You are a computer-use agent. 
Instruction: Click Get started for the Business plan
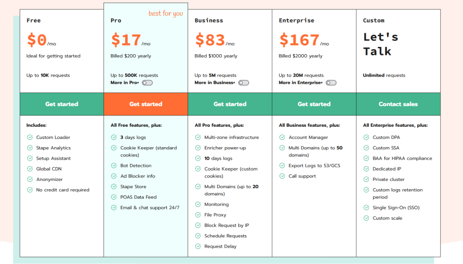point(230,104)
